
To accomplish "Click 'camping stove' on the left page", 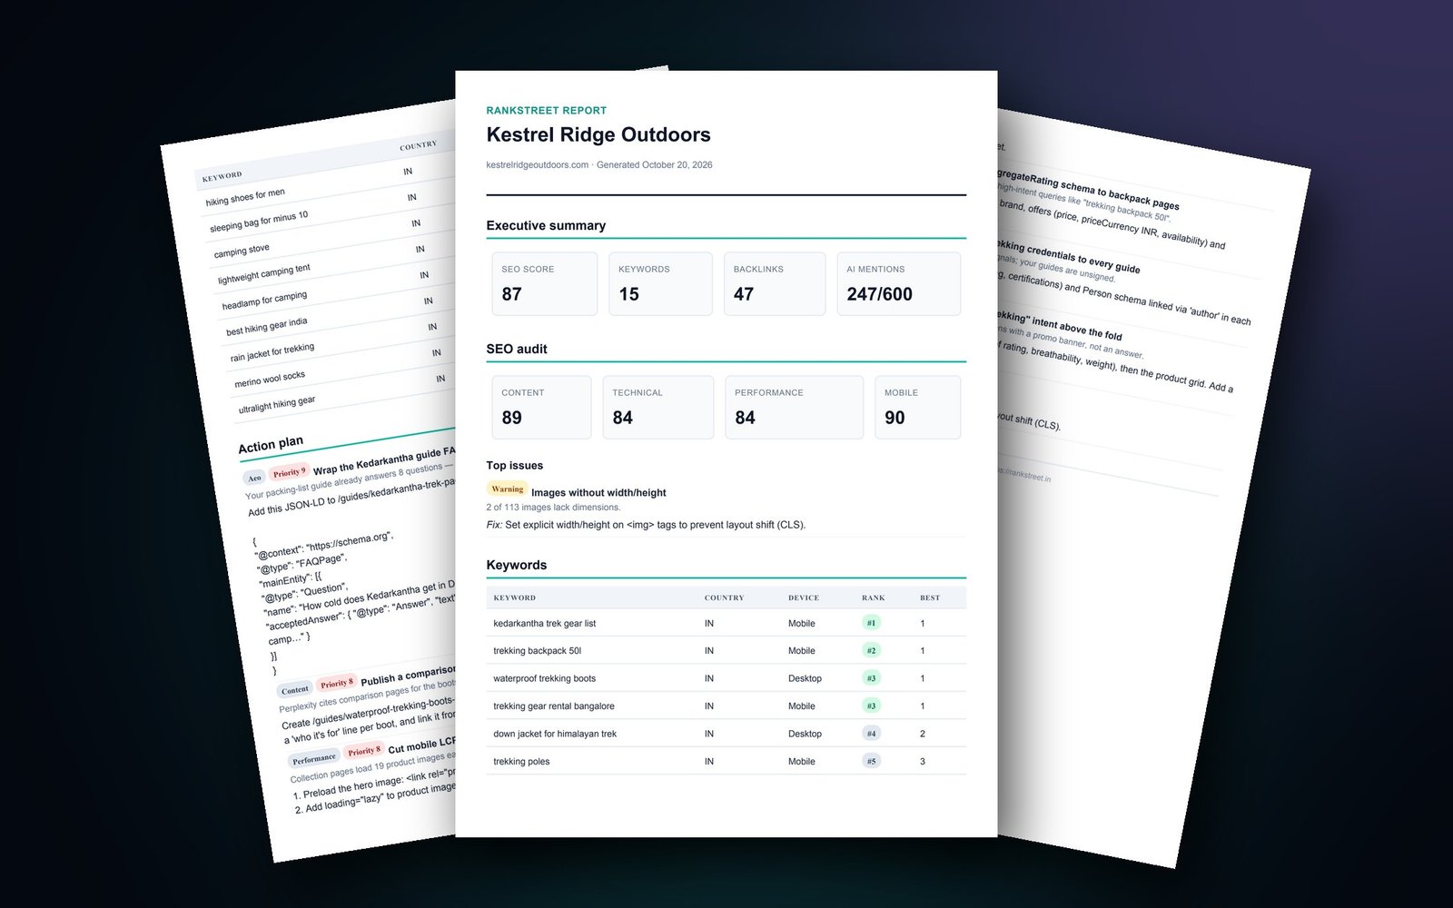I will click(x=242, y=251).
